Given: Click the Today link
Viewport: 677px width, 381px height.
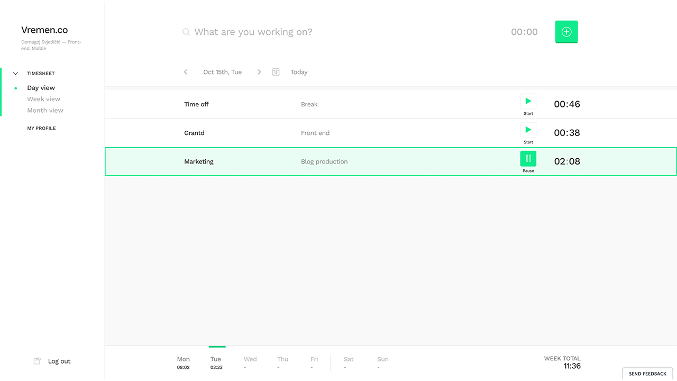Looking at the screenshot, I should (x=298, y=71).
